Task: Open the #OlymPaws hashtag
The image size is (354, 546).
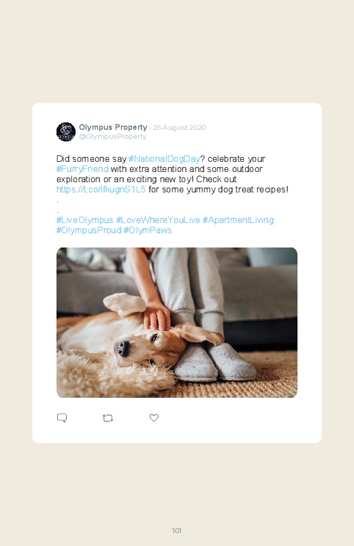Action: click(x=148, y=231)
